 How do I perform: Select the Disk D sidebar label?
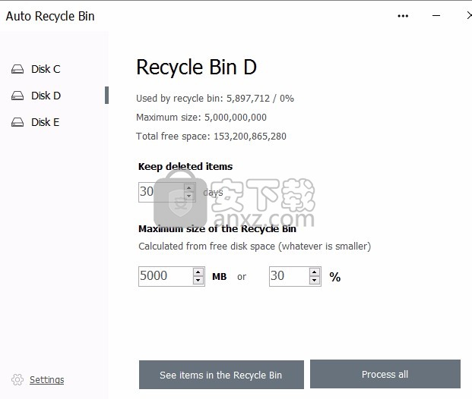[x=46, y=96]
